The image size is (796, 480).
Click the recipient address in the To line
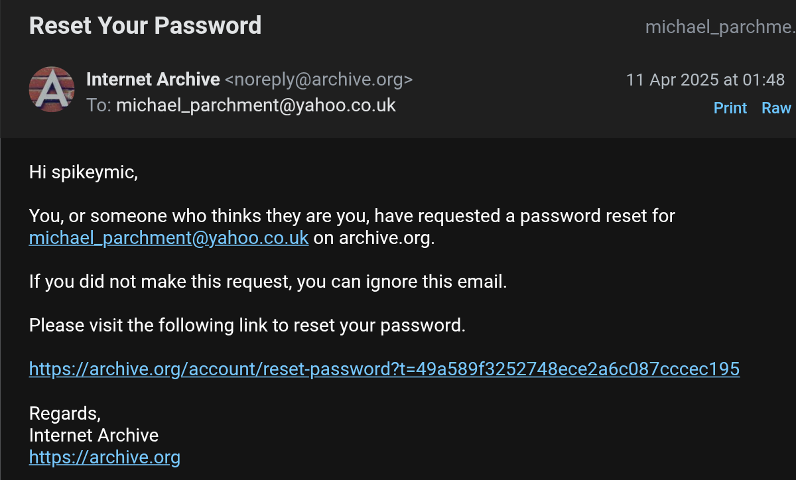click(x=256, y=105)
